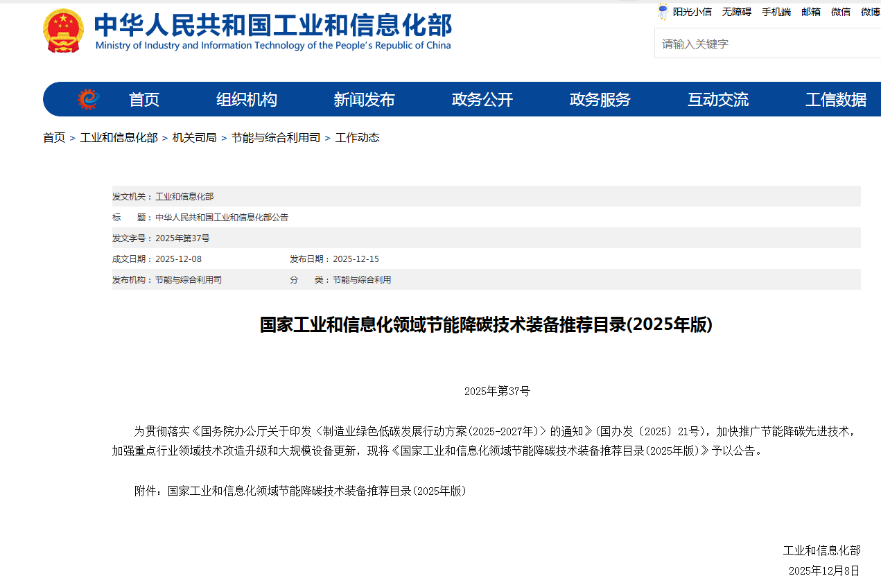This screenshot has height=576, width=881.
Task: Open the 微信 WeChat icon
Action: [840, 12]
